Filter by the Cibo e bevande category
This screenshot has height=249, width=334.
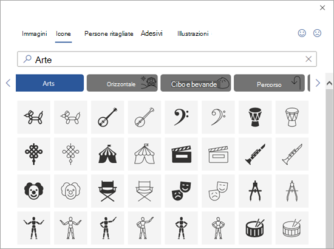coord(196,83)
